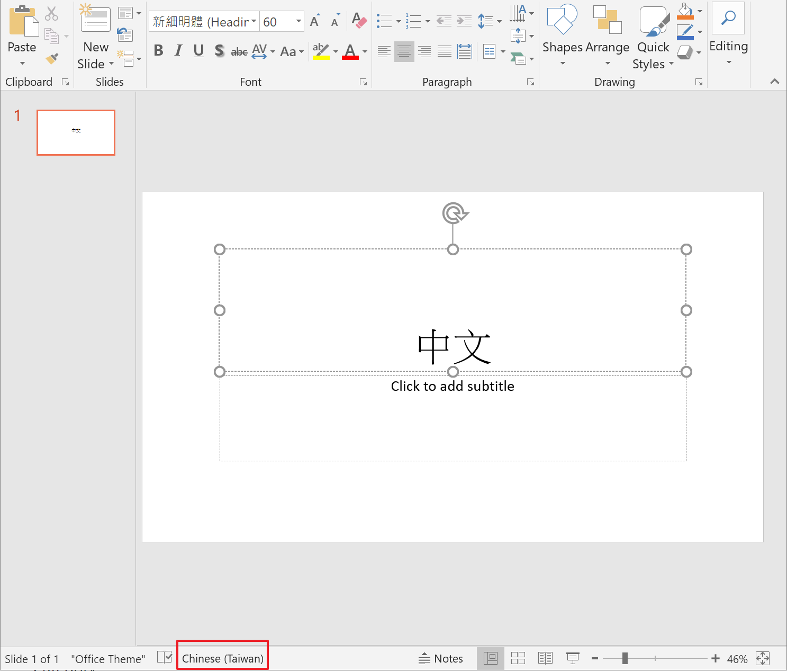Distribute text evenly across line
The height and width of the screenshot is (671, 787).
(465, 51)
